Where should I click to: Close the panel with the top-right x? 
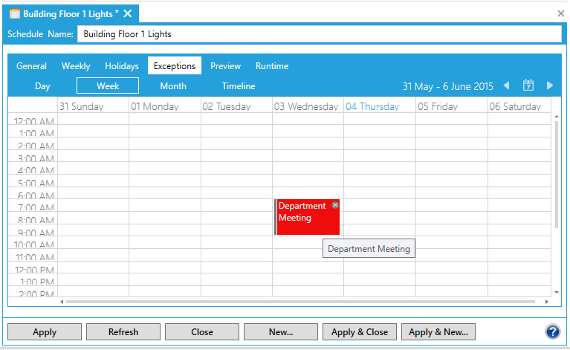[x=561, y=13]
